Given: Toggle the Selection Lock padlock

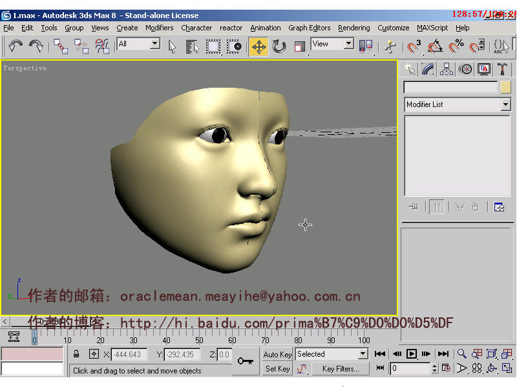Looking at the screenshot, I should tap(76, 354).
